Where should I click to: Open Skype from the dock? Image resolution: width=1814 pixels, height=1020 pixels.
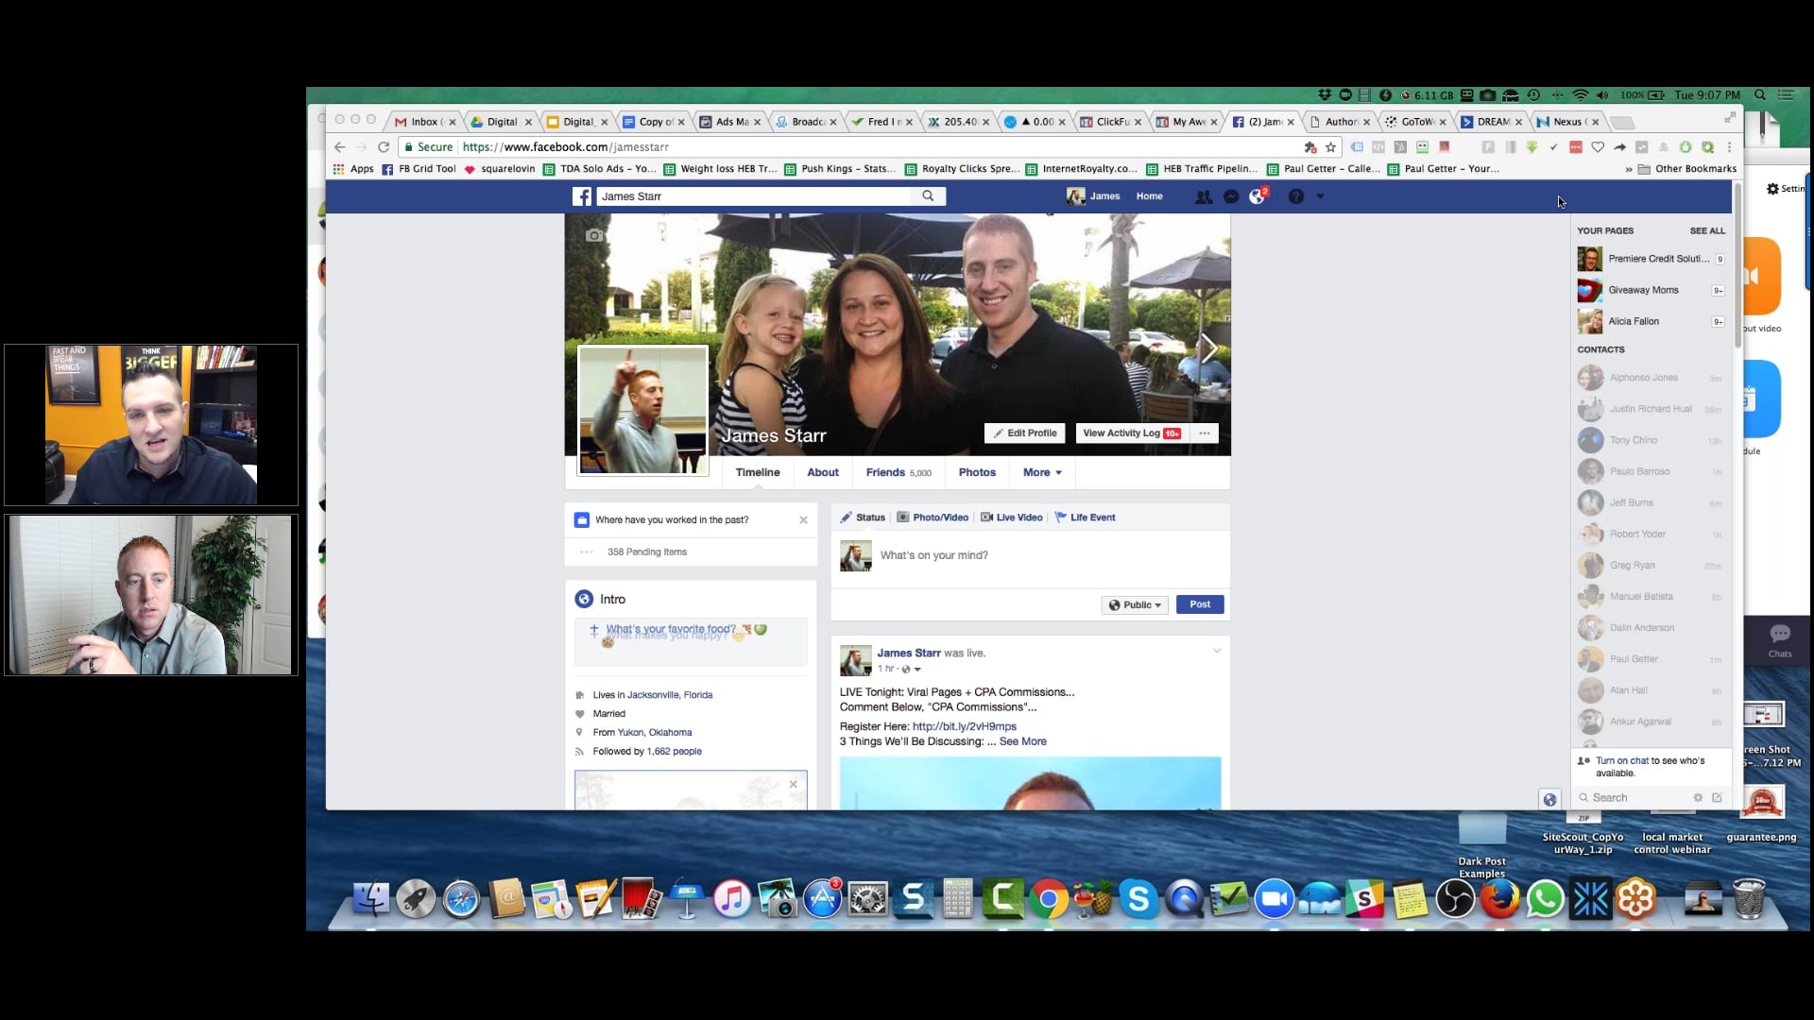(1138, 899)
